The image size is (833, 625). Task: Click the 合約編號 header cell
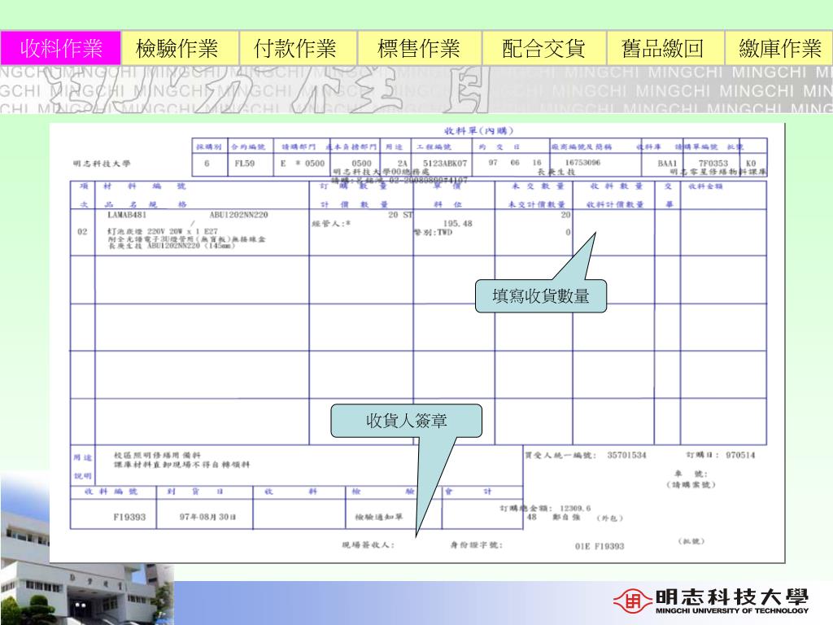(247, 146)
